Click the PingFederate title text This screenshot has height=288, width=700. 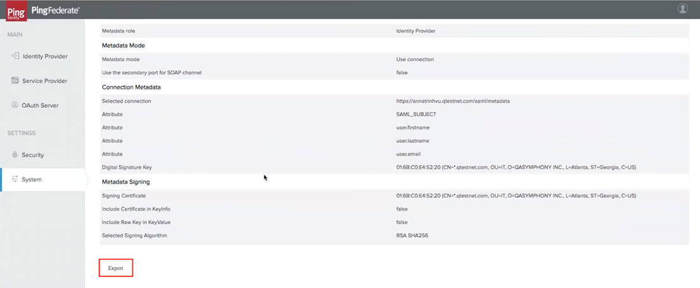[55, 10]
